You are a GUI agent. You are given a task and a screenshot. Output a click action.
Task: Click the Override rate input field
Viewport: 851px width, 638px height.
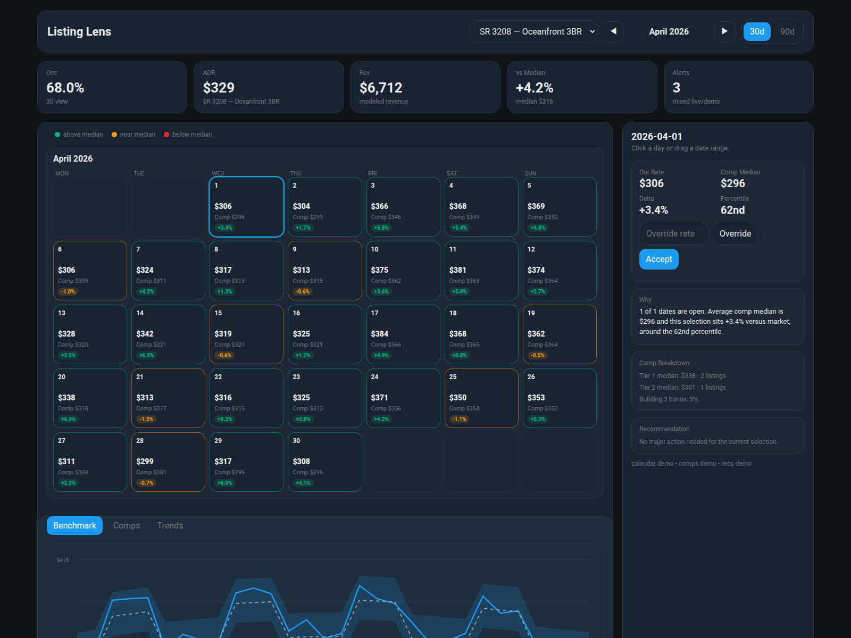(673, 233)
